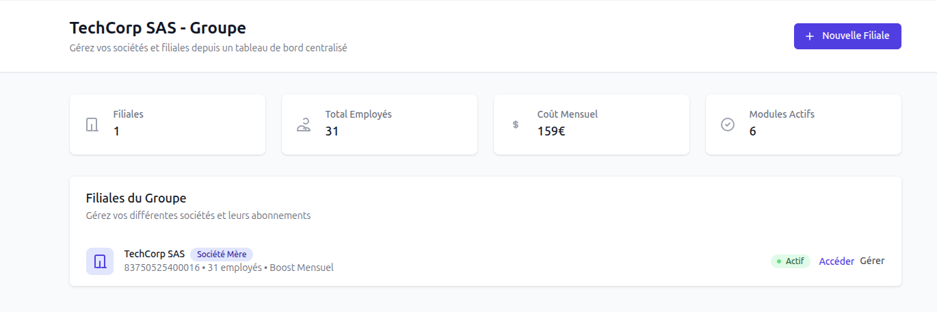Click the Modules Actifs value 6
Screen dimensions: 937x312
[752, 131]
